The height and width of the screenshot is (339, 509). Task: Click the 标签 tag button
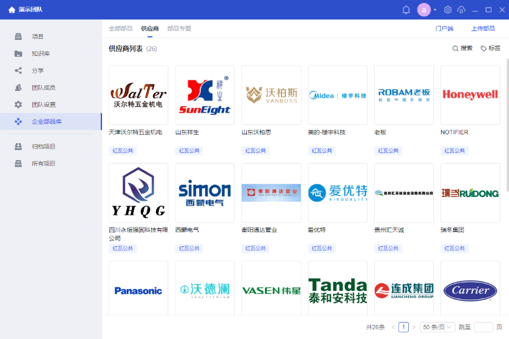coord(490,48)
